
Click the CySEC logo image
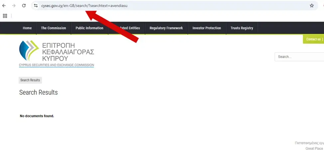(57, 53)
